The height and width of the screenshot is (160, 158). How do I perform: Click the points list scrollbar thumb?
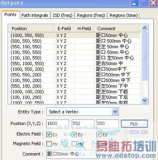[144, 56]
